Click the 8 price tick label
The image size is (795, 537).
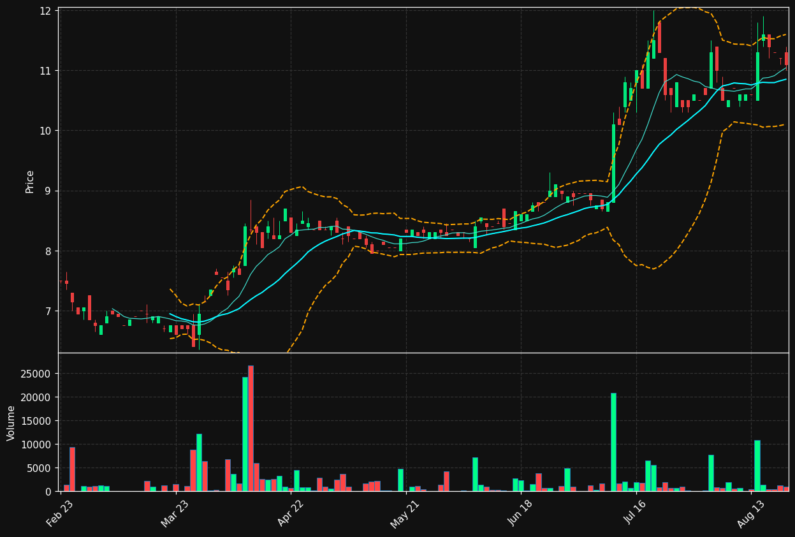point(48,251)
